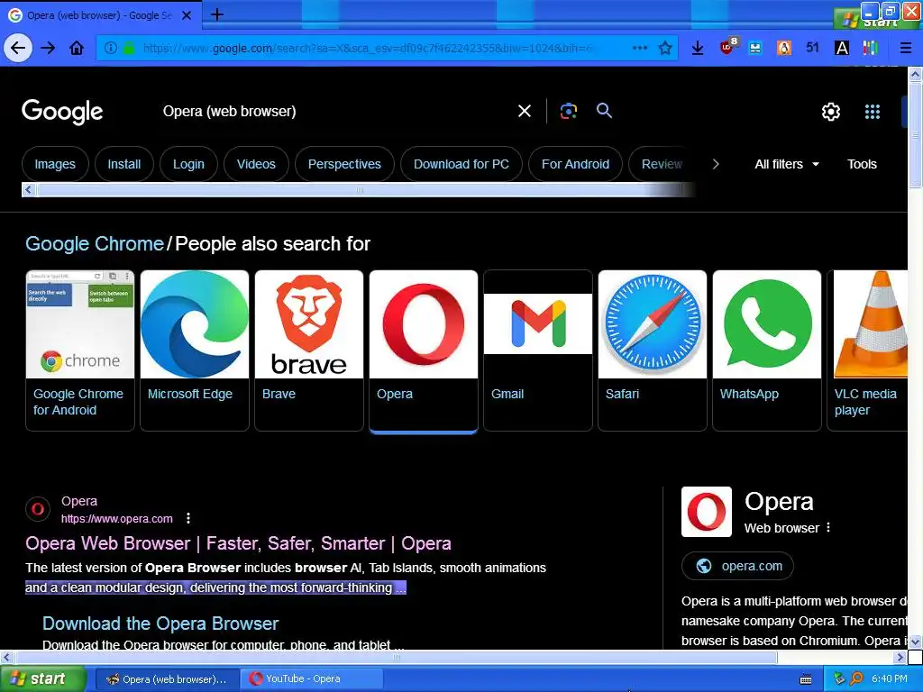Go forward with the forward arrow
The height and width of the screenshot is (692, 923).
(48, 48)
